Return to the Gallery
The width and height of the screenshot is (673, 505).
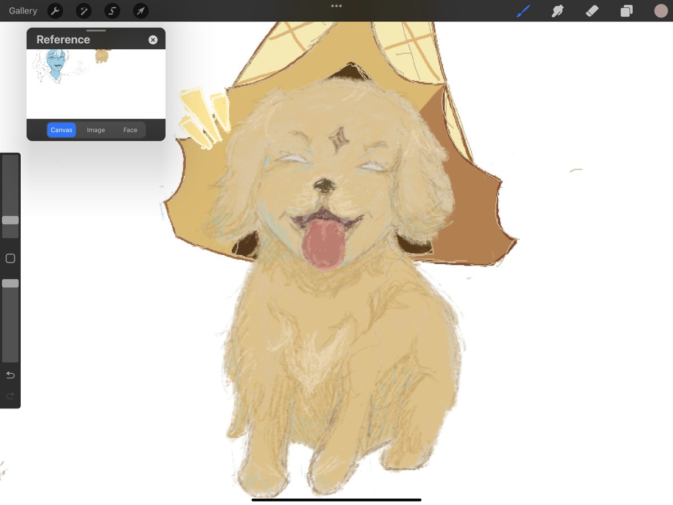(23, 11)
